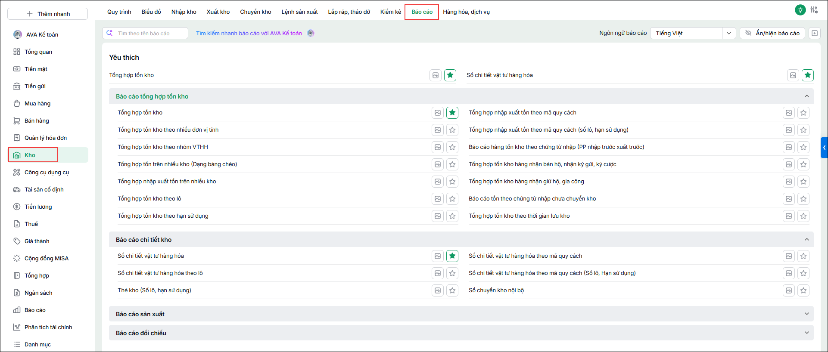Open the Công cụ dụng cụ sidebar module
This screenshot has height=352, width=828.
pos(47,172)
